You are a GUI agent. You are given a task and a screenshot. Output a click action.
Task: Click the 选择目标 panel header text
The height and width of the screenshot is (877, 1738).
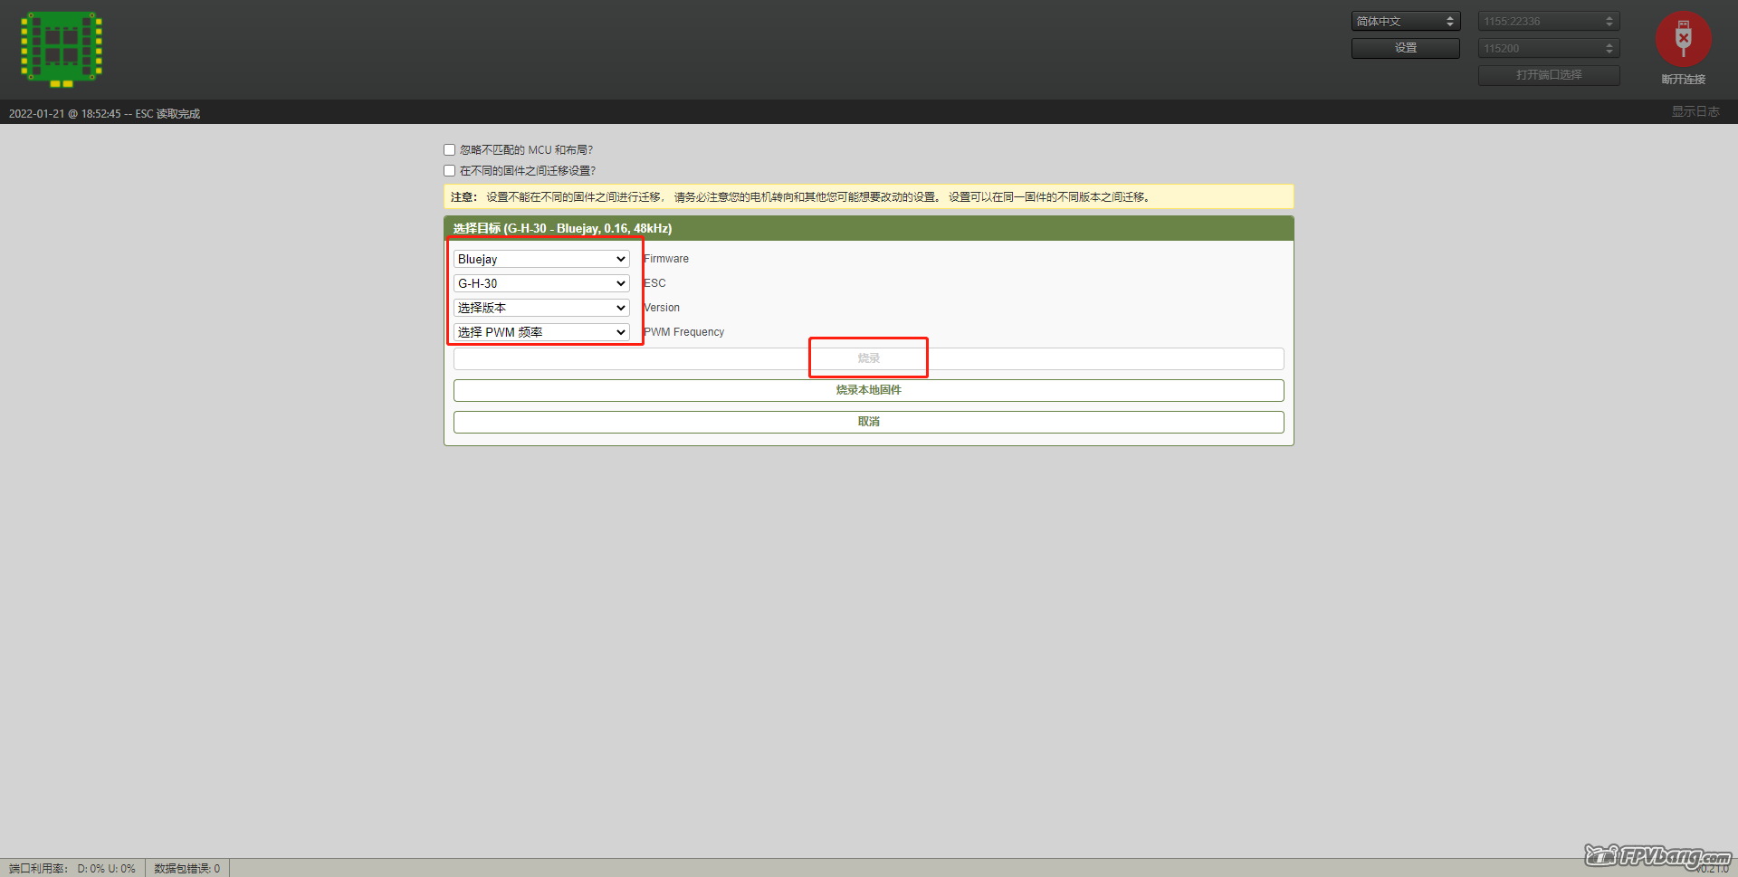coord(562,228)
